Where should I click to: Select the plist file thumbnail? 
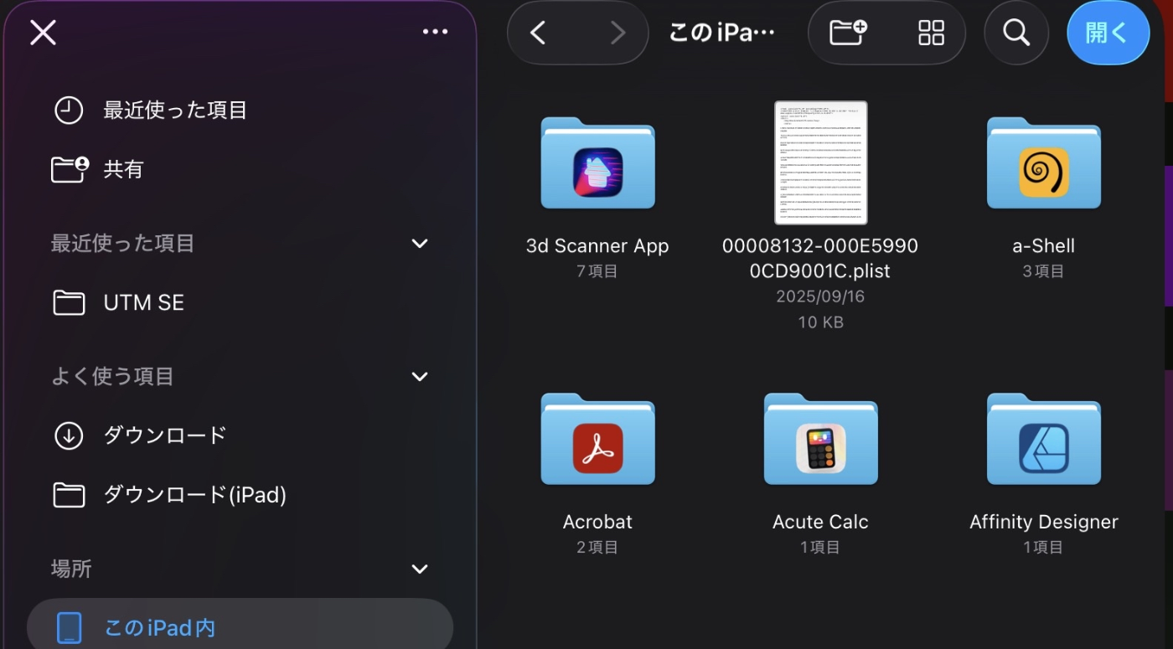point(820,162)
